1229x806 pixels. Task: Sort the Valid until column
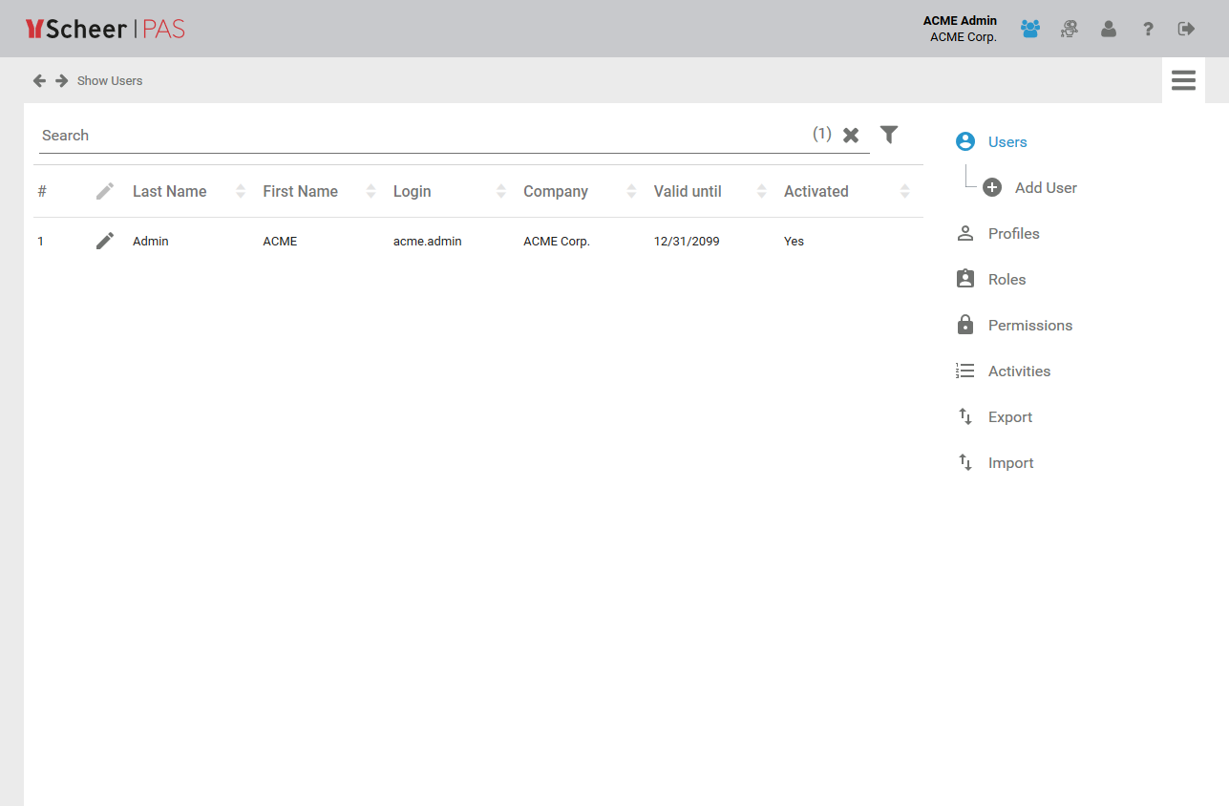[x=761, y=191]
